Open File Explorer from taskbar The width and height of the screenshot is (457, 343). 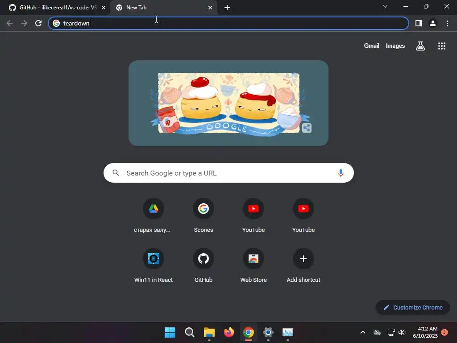[x=209, y=332]
